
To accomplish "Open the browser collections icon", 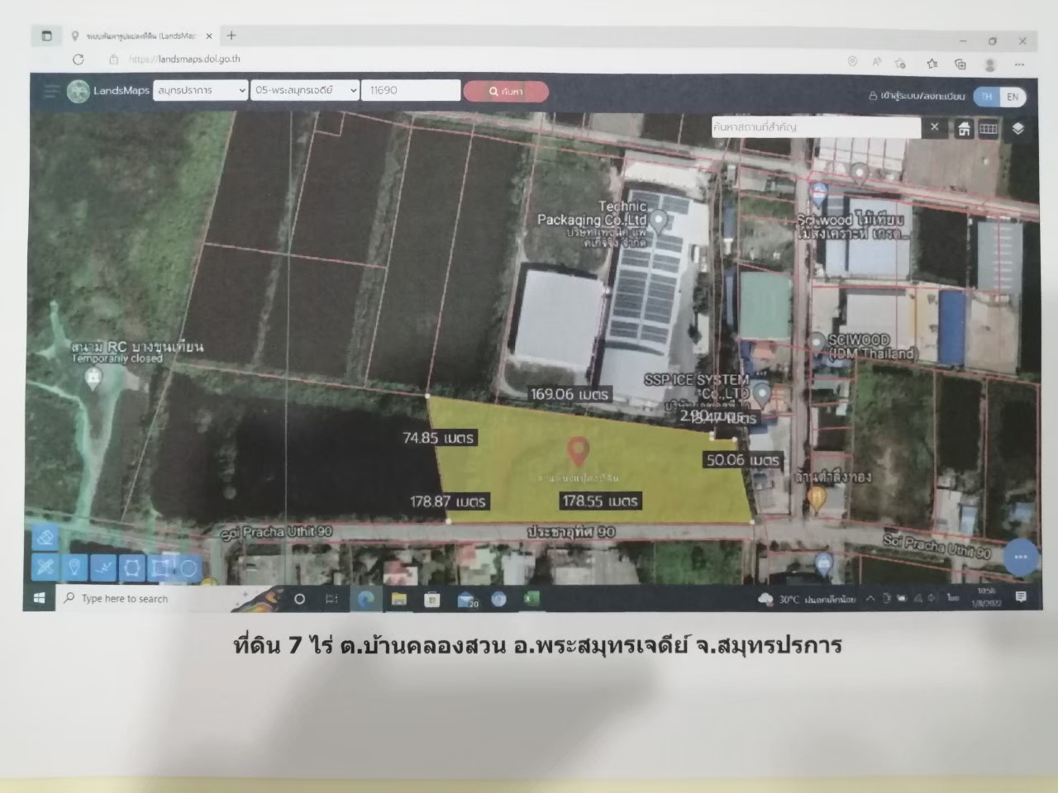I will click(960, 64).
